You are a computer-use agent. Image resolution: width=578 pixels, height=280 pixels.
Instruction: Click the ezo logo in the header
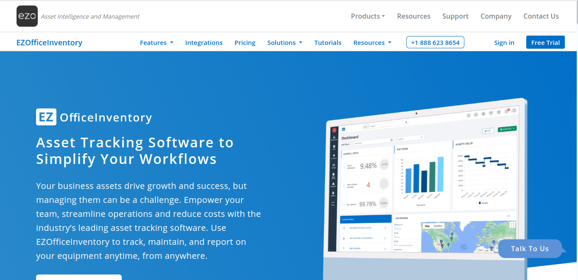(x=27, y=16)
